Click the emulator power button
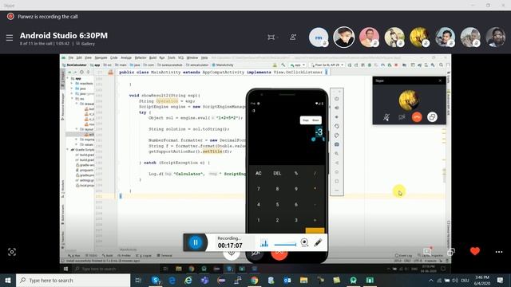This screenshot has height=287, width=511. (x=337, y=99)
